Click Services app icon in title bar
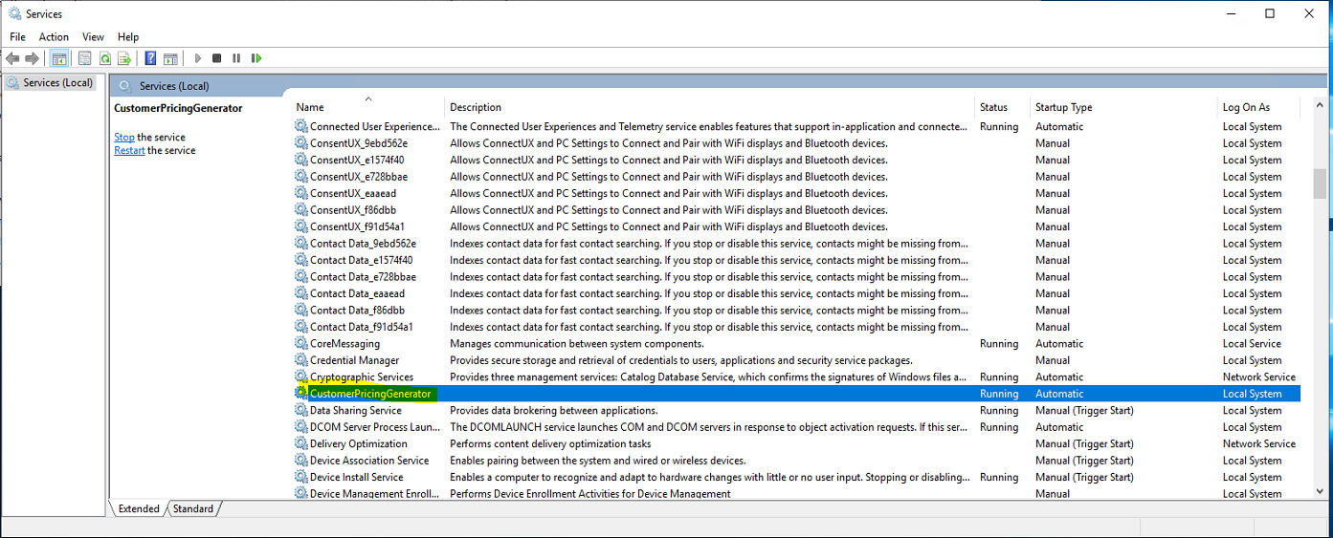Screen dimensions: 1333x538 pos(14,13)
